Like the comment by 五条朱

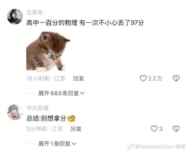click(x=143, y=79)
